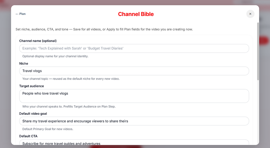Click the Target audience text area
The width and height of the screenshot is (270, 148).
click(x=134, y=96)
